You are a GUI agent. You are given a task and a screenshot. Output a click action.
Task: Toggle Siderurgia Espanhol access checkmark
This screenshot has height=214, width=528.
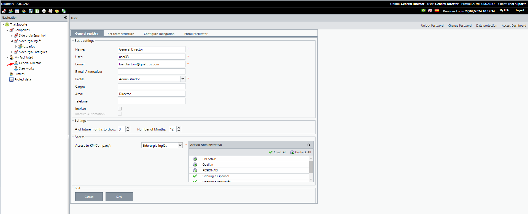(x=195, y=176)
